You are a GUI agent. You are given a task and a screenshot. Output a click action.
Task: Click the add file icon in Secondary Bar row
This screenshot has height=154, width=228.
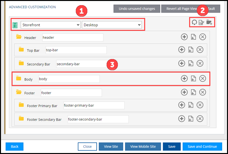191,64
